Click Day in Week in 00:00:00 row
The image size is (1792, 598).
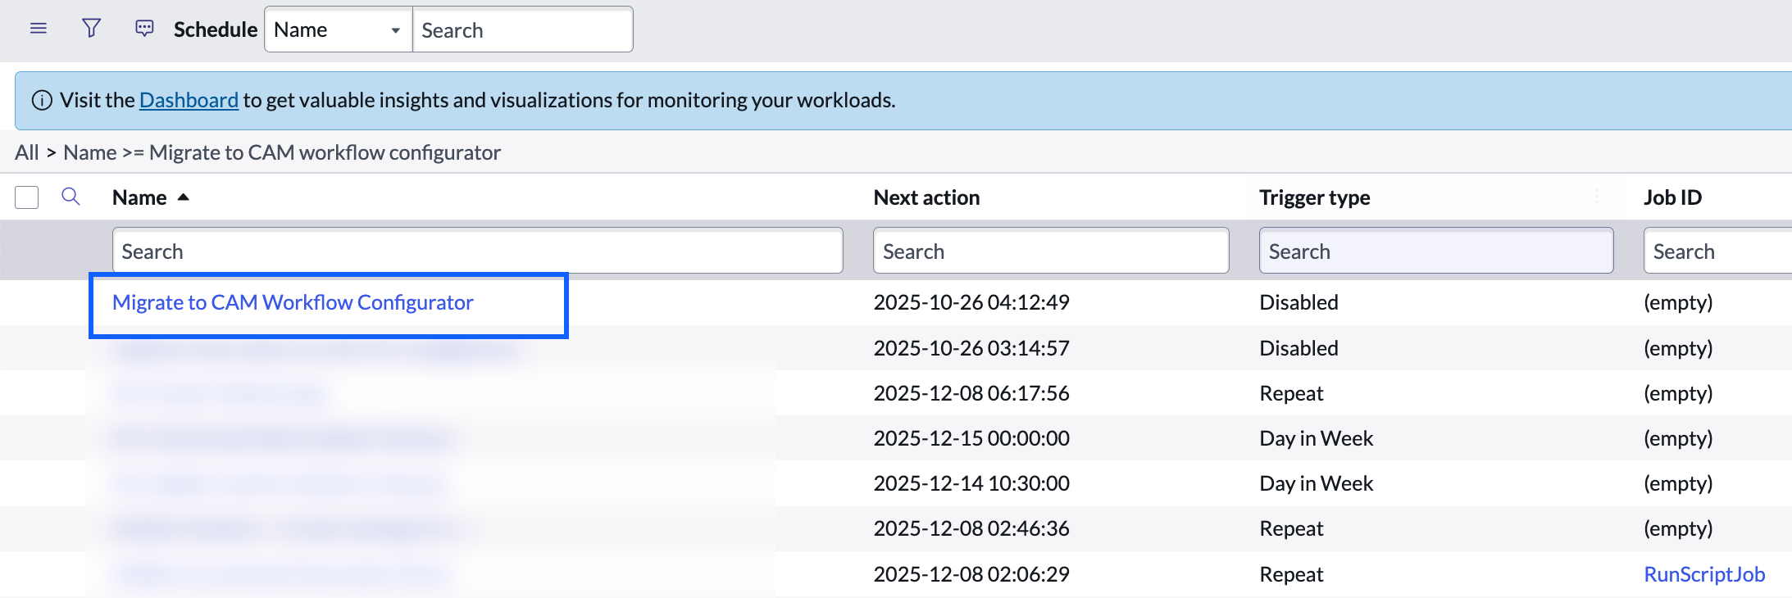point(1317,438)
